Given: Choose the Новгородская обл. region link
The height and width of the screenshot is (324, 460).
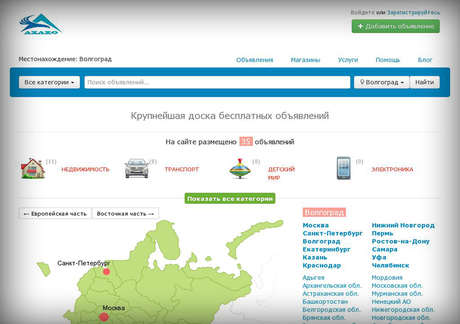Looking at the screenshot, I should pos(401,317).
